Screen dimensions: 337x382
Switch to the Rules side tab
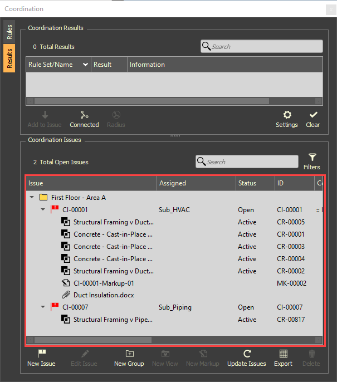coord(9,32)
